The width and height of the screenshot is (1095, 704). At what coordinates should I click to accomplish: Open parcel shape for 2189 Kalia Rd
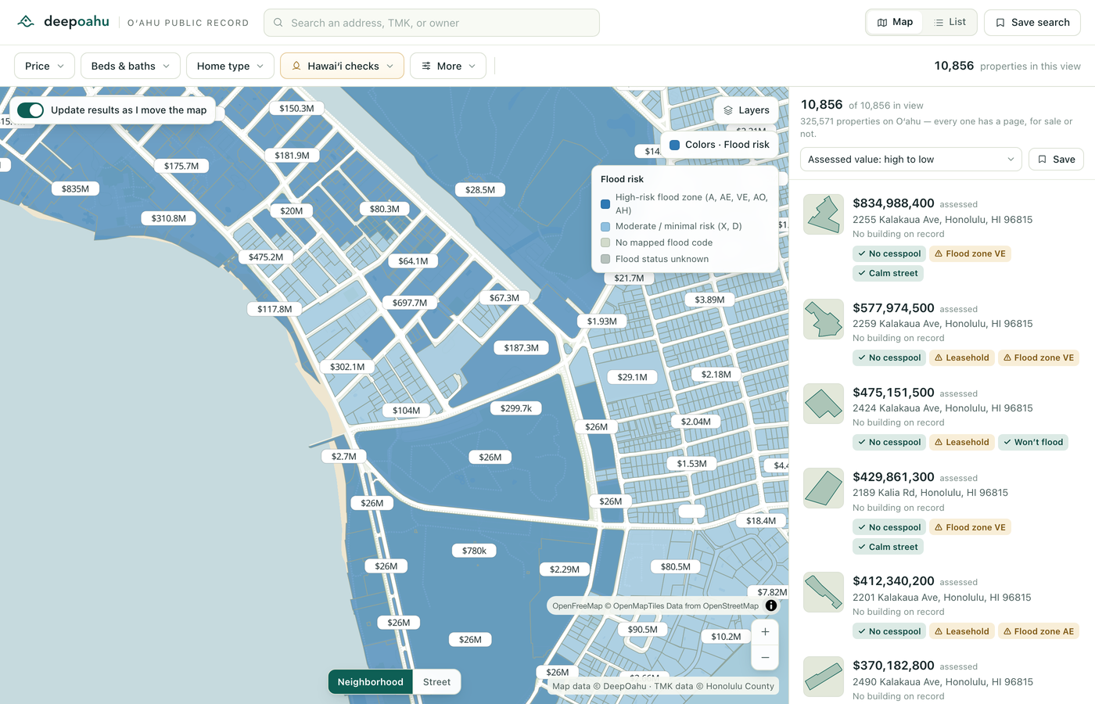tap(824, 488)
